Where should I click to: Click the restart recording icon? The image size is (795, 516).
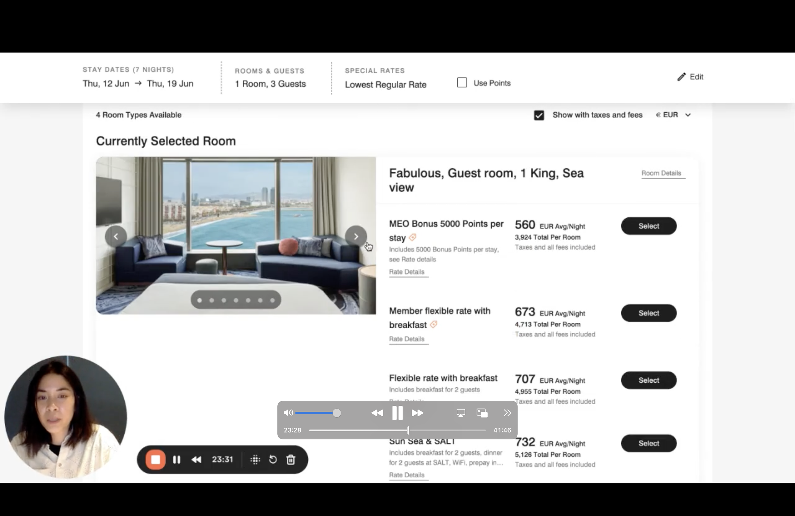click(x=273, y=459)
